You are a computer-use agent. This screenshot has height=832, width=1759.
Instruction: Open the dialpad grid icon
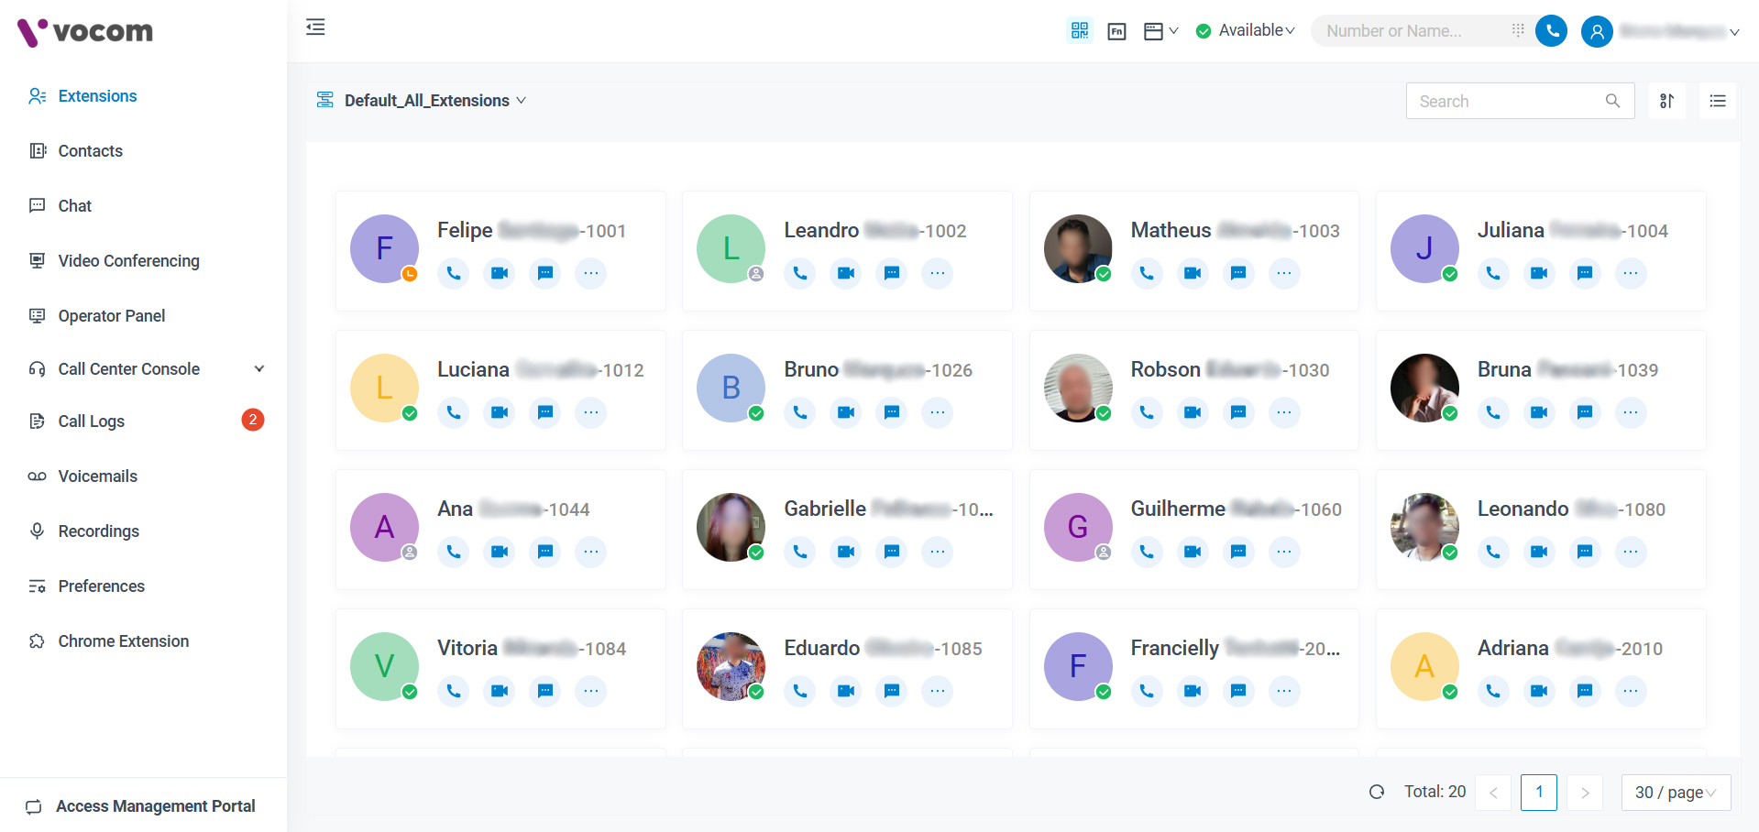[x=1518, y=30]
